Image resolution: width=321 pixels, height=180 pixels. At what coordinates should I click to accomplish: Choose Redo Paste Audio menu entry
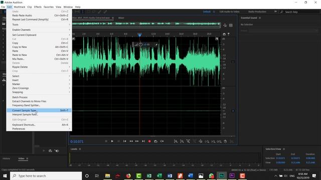39,15
